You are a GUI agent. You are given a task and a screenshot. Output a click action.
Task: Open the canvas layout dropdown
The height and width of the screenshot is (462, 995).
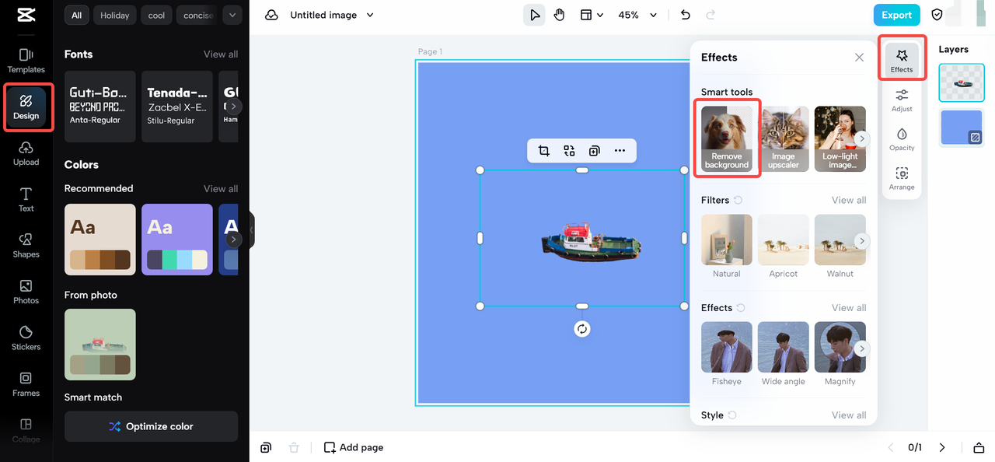592,15
